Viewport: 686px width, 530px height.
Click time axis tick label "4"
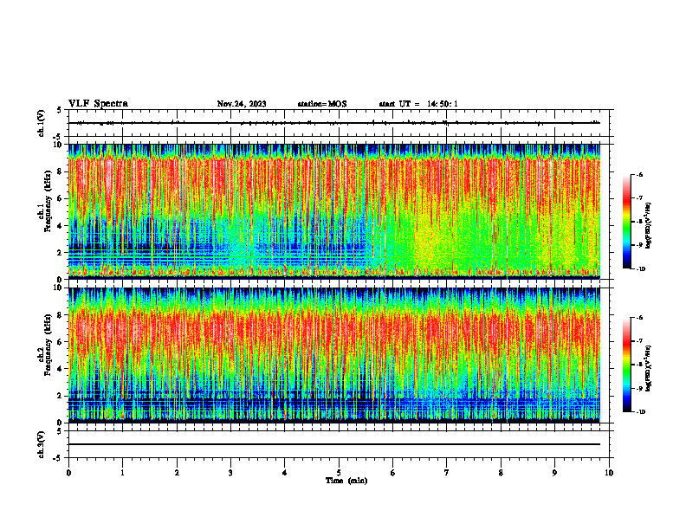pos(285,473)
